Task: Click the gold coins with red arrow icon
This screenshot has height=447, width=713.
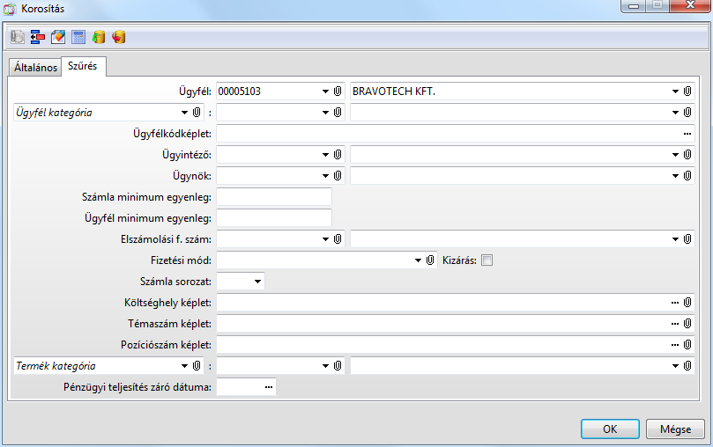Action: [119, 37]
